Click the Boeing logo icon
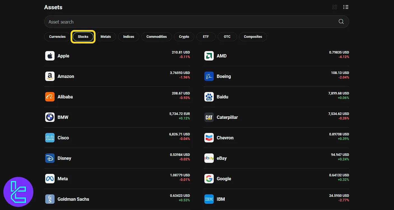This screenshot has height=210, width=394. (209, 76)
